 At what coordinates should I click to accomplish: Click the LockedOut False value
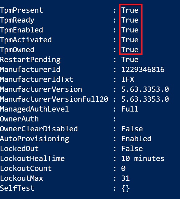[x=132, y=149]
